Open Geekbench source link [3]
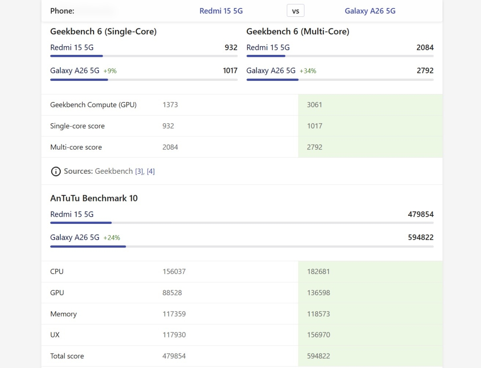The height and width of the screenshot is (368, 481). click(139, 171)
